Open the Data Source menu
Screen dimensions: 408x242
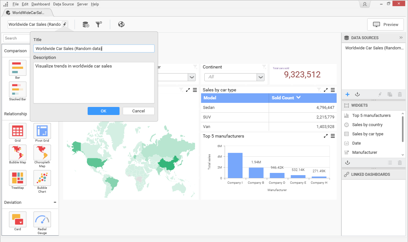point(63,4)
